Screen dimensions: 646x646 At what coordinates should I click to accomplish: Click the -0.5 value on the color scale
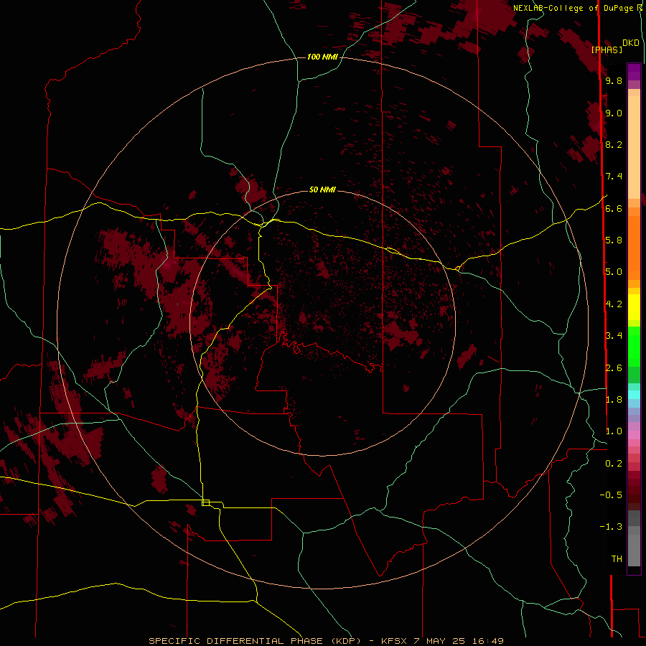click(611, 495)
